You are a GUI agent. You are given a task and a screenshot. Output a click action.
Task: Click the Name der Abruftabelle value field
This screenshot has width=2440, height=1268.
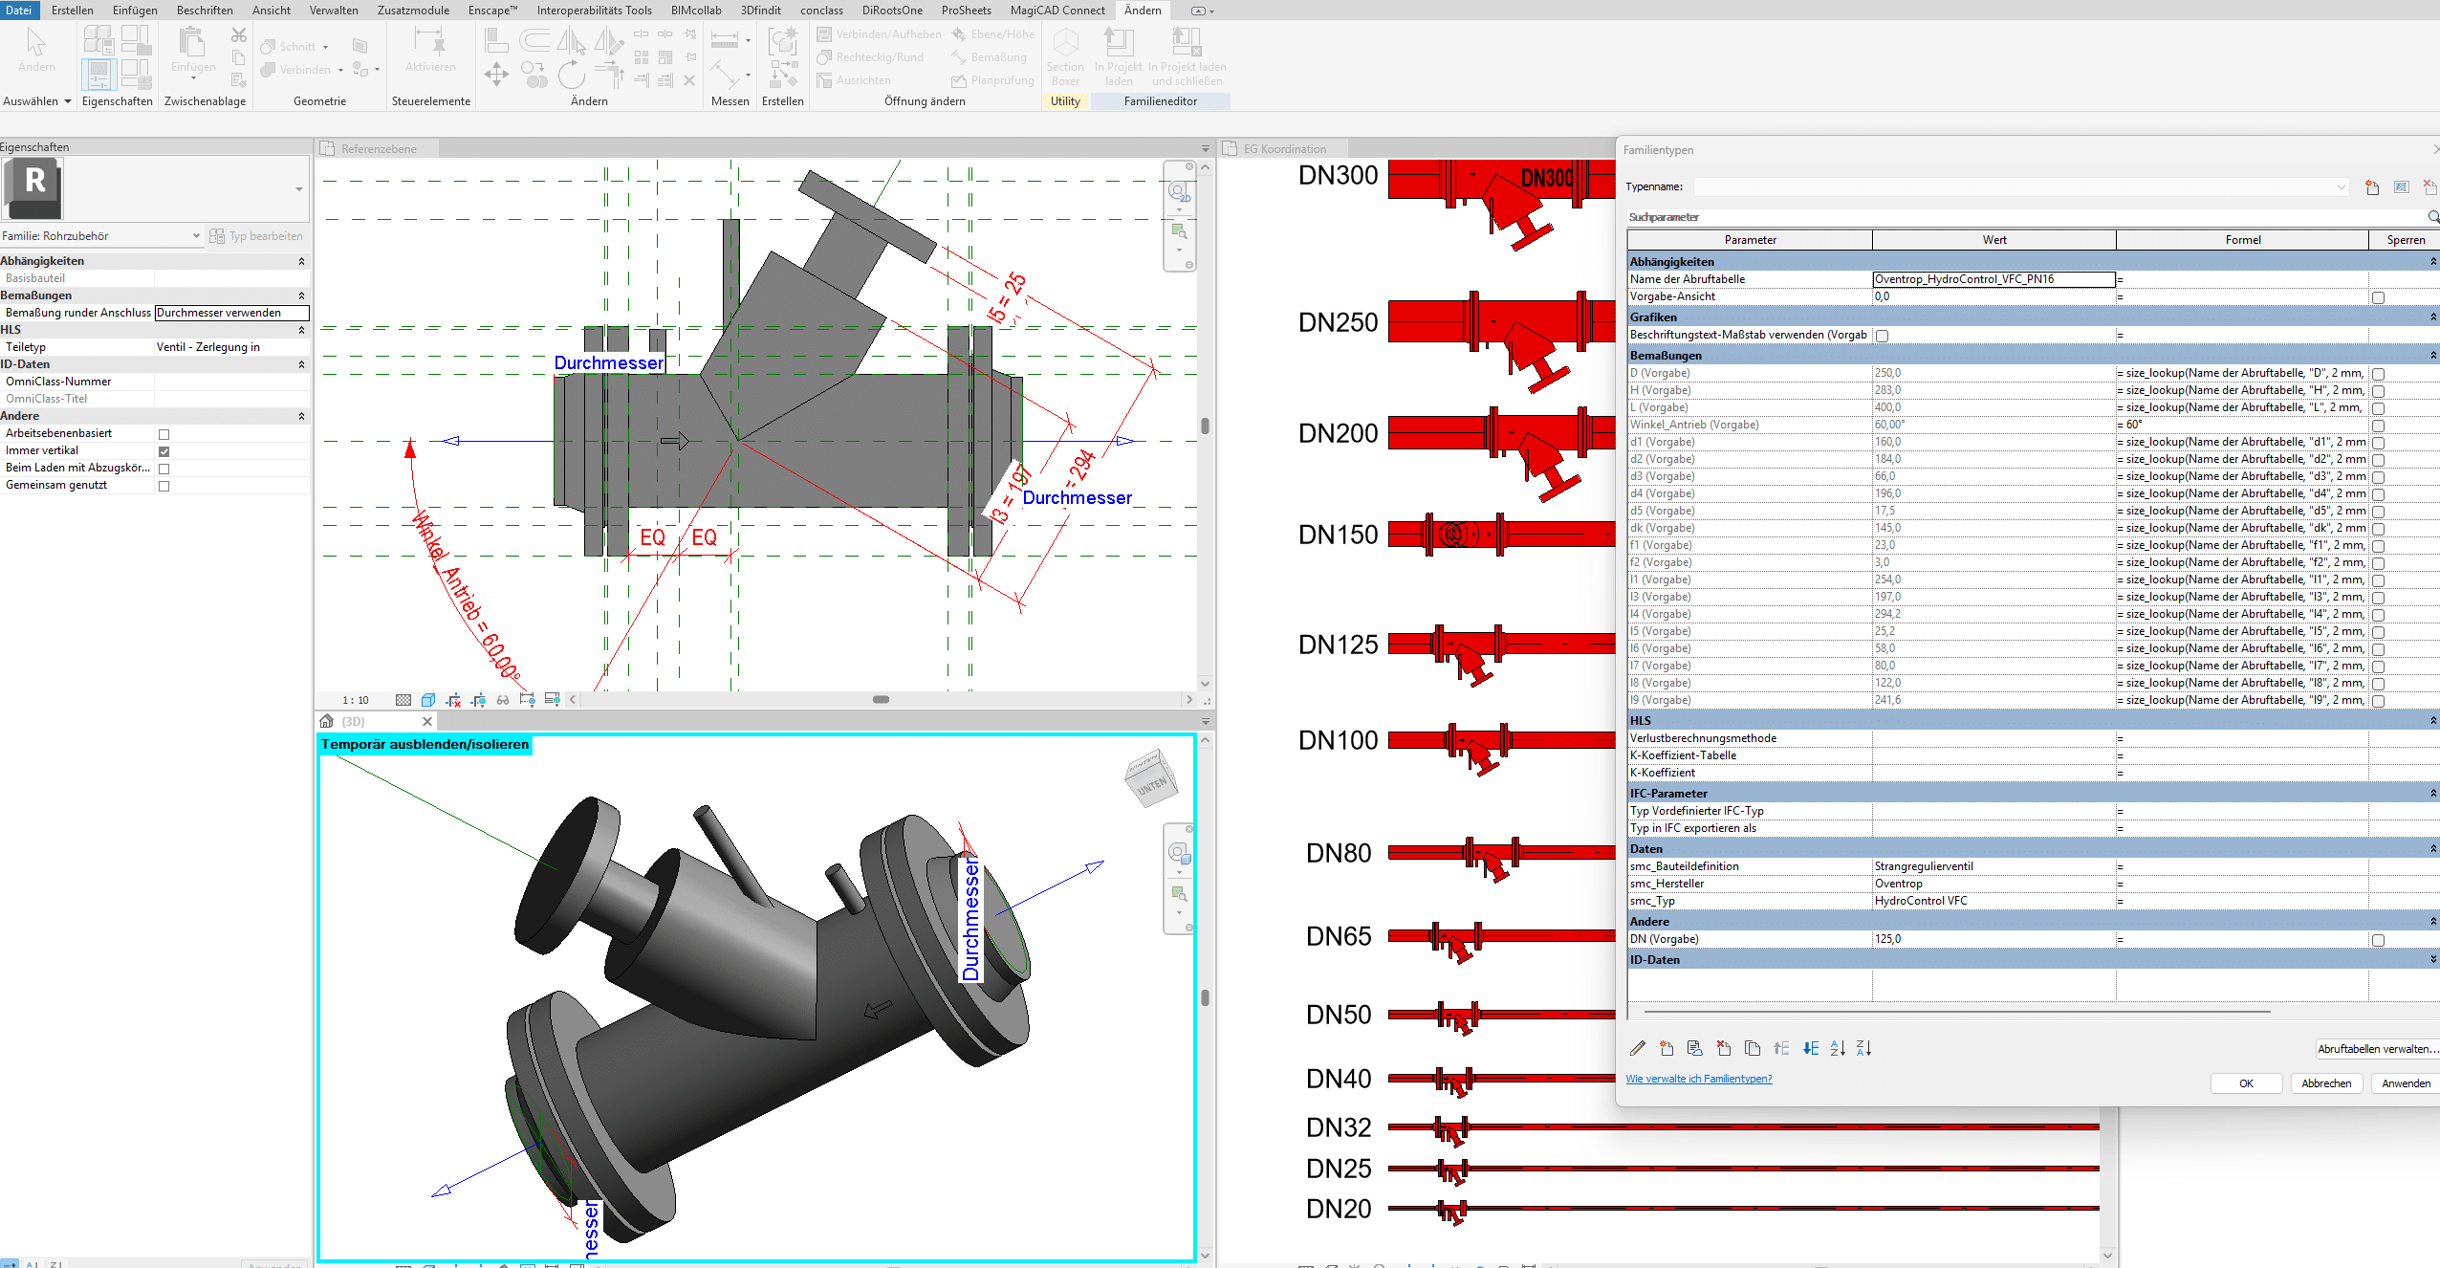1993,279
